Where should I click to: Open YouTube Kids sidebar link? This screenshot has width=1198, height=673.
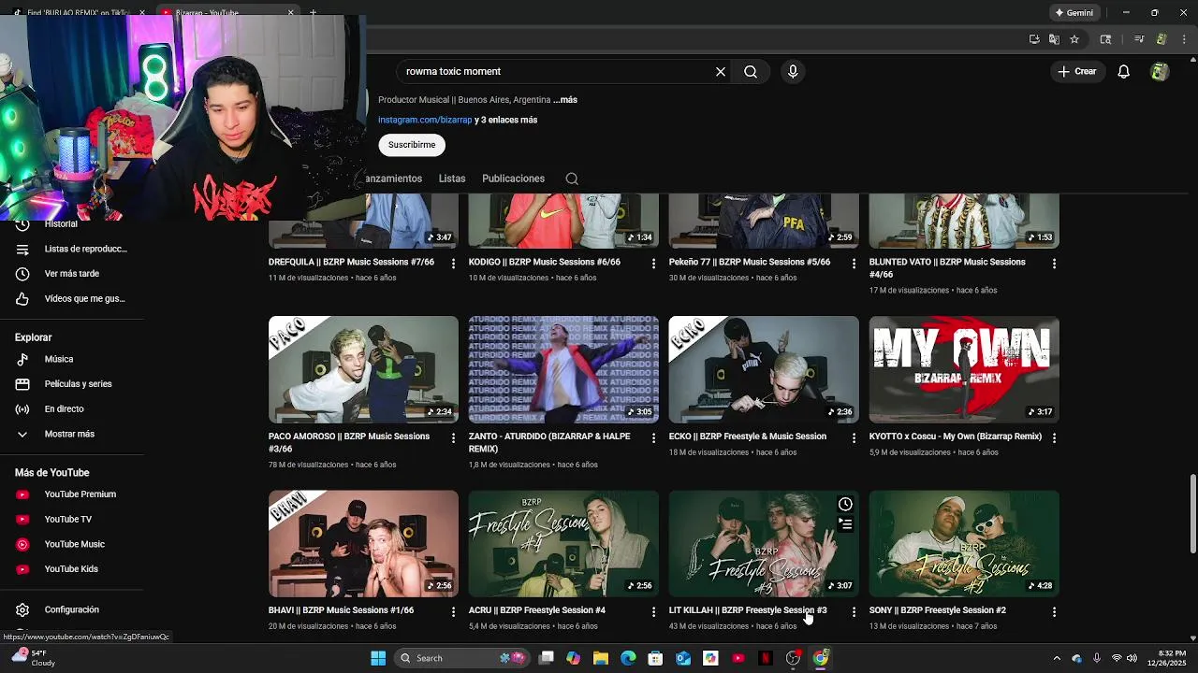71,569
